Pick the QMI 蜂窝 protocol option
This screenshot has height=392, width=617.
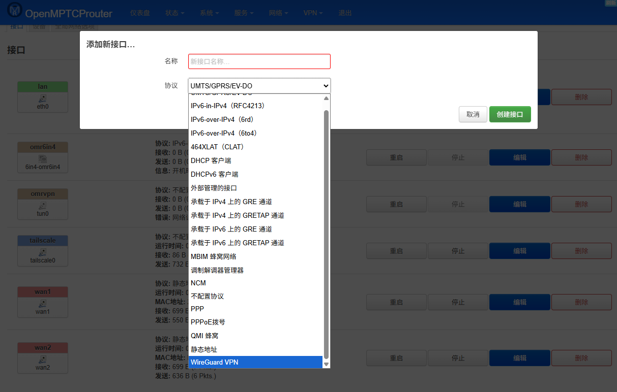point(255,336)
